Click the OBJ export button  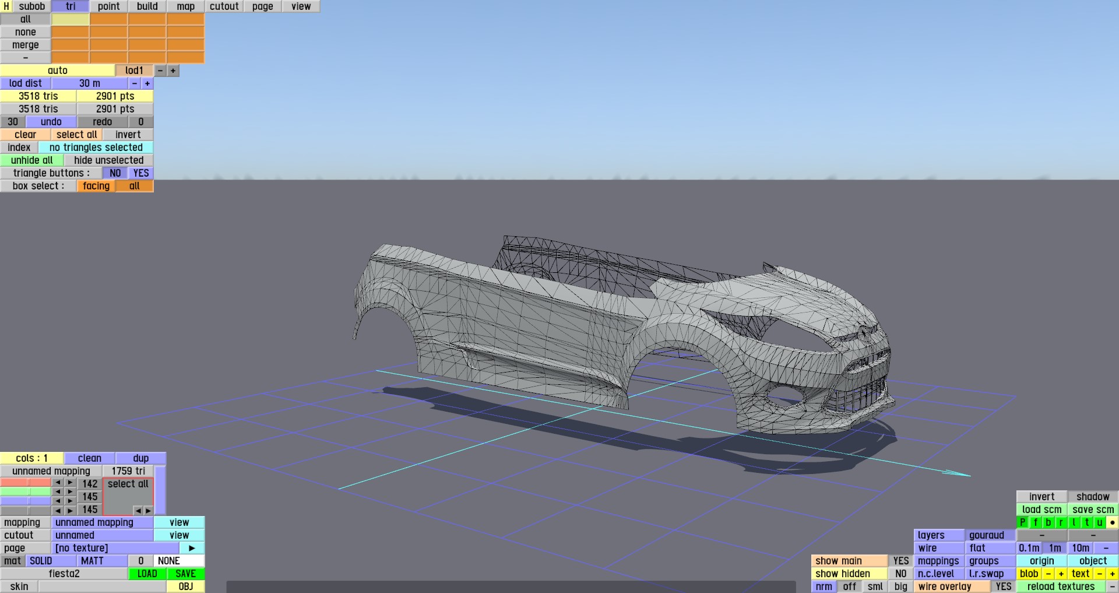click(186, 587)
